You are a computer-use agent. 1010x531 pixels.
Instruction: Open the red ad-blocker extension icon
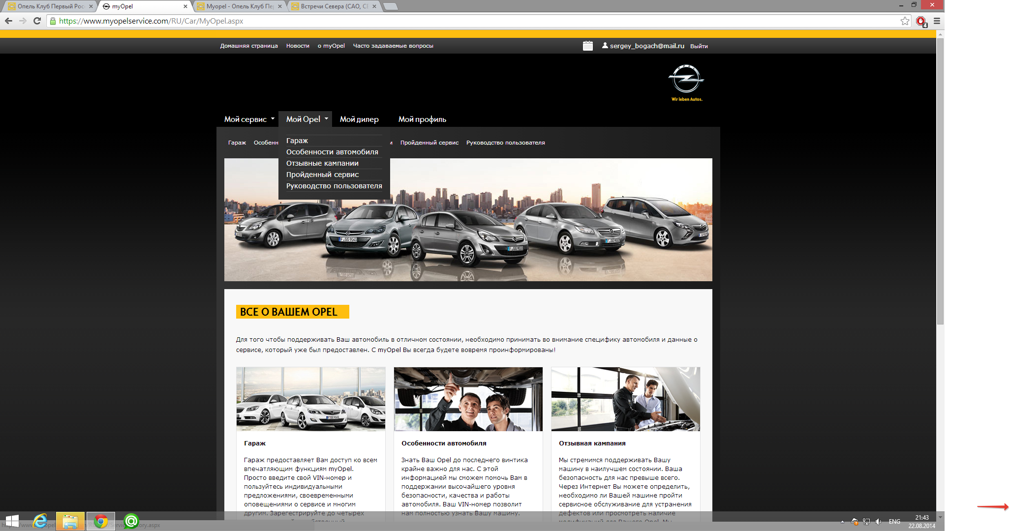pyautogui.click(x=921, y=21)
